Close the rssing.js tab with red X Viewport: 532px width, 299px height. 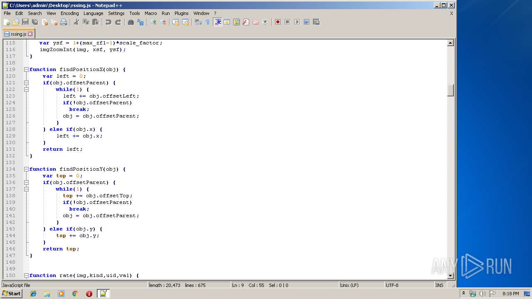30,34
